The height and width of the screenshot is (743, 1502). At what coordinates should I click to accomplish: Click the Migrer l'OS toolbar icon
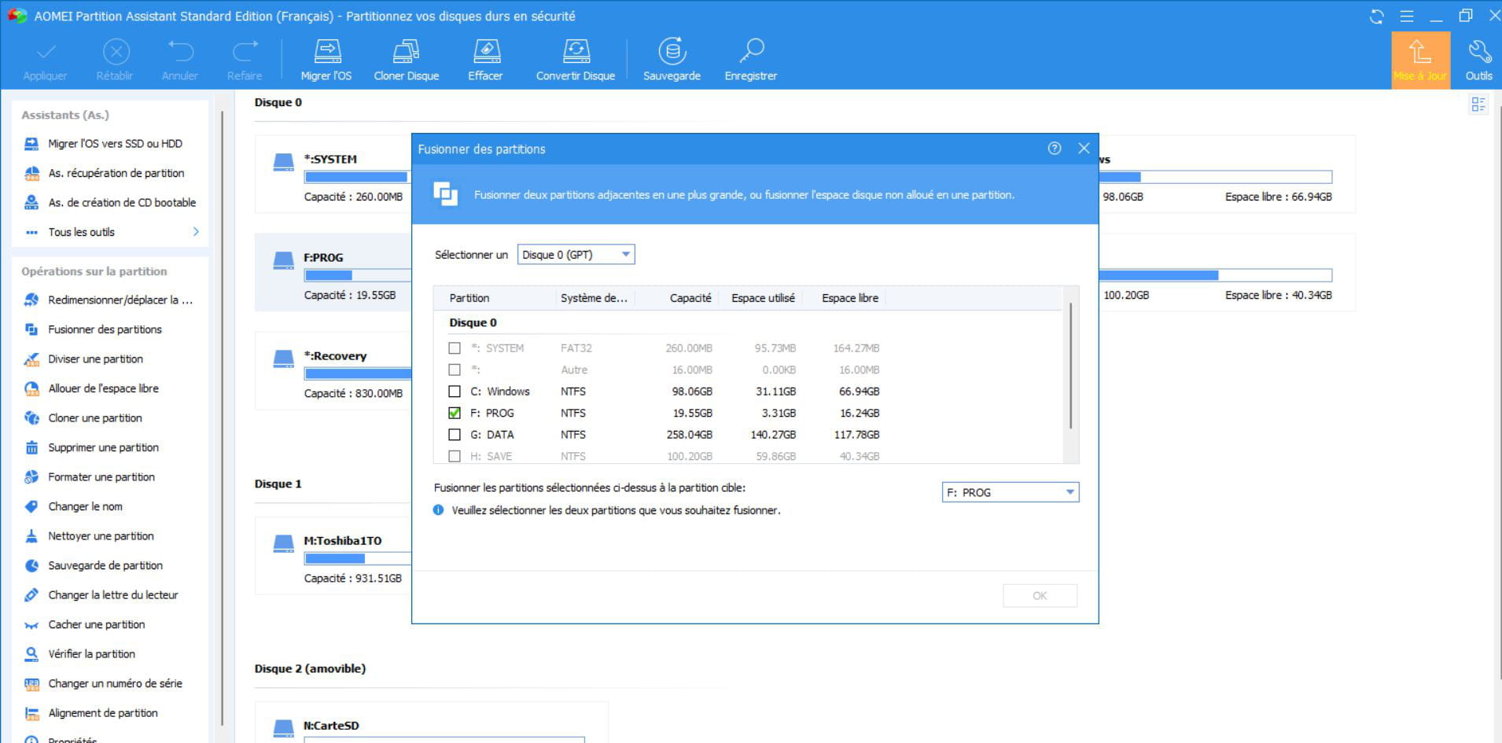[326, 51]
